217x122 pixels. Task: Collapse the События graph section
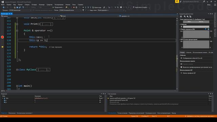pos(180,24)
